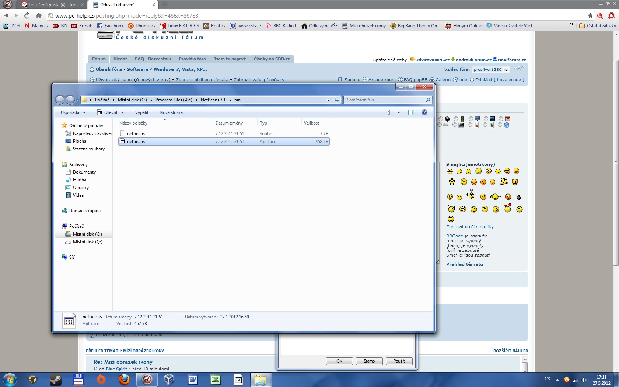Open the Přehled tématu link
Viewport: 619px width, 387px height.
(x=465, y=264)
